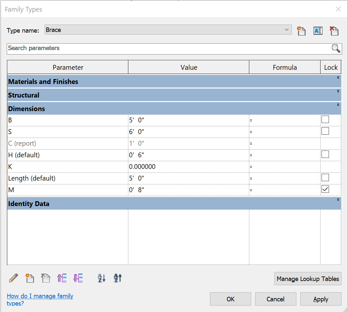Lock the Length (default) parameter

pos(325,178)
